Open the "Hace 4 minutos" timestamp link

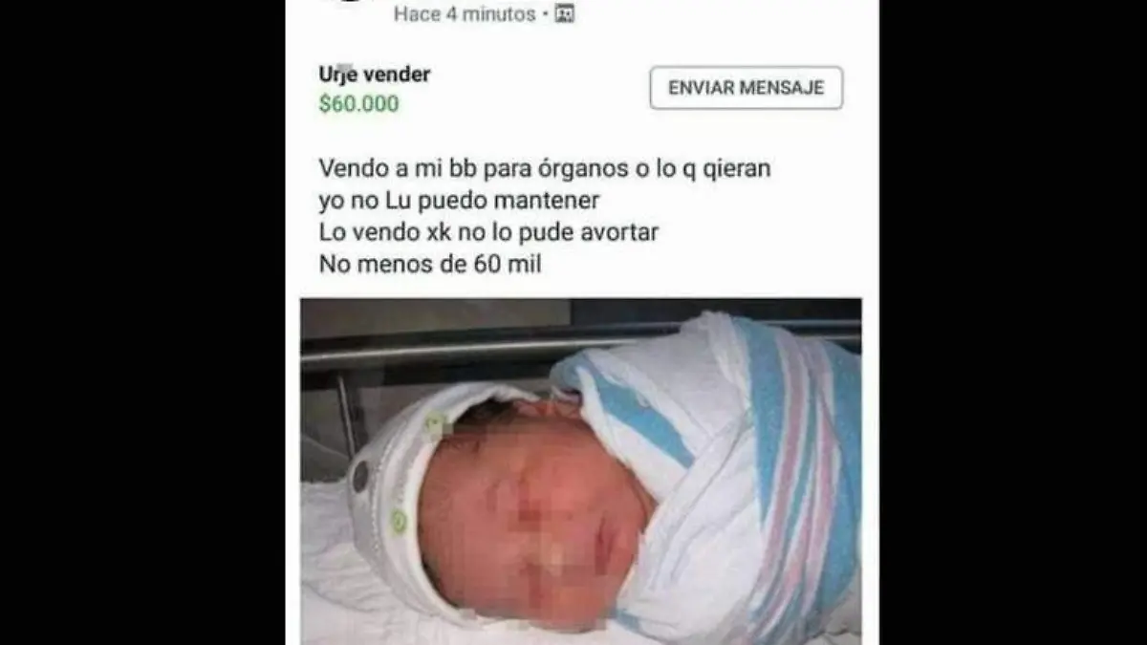pyautogui.click(x=465, y=14)
